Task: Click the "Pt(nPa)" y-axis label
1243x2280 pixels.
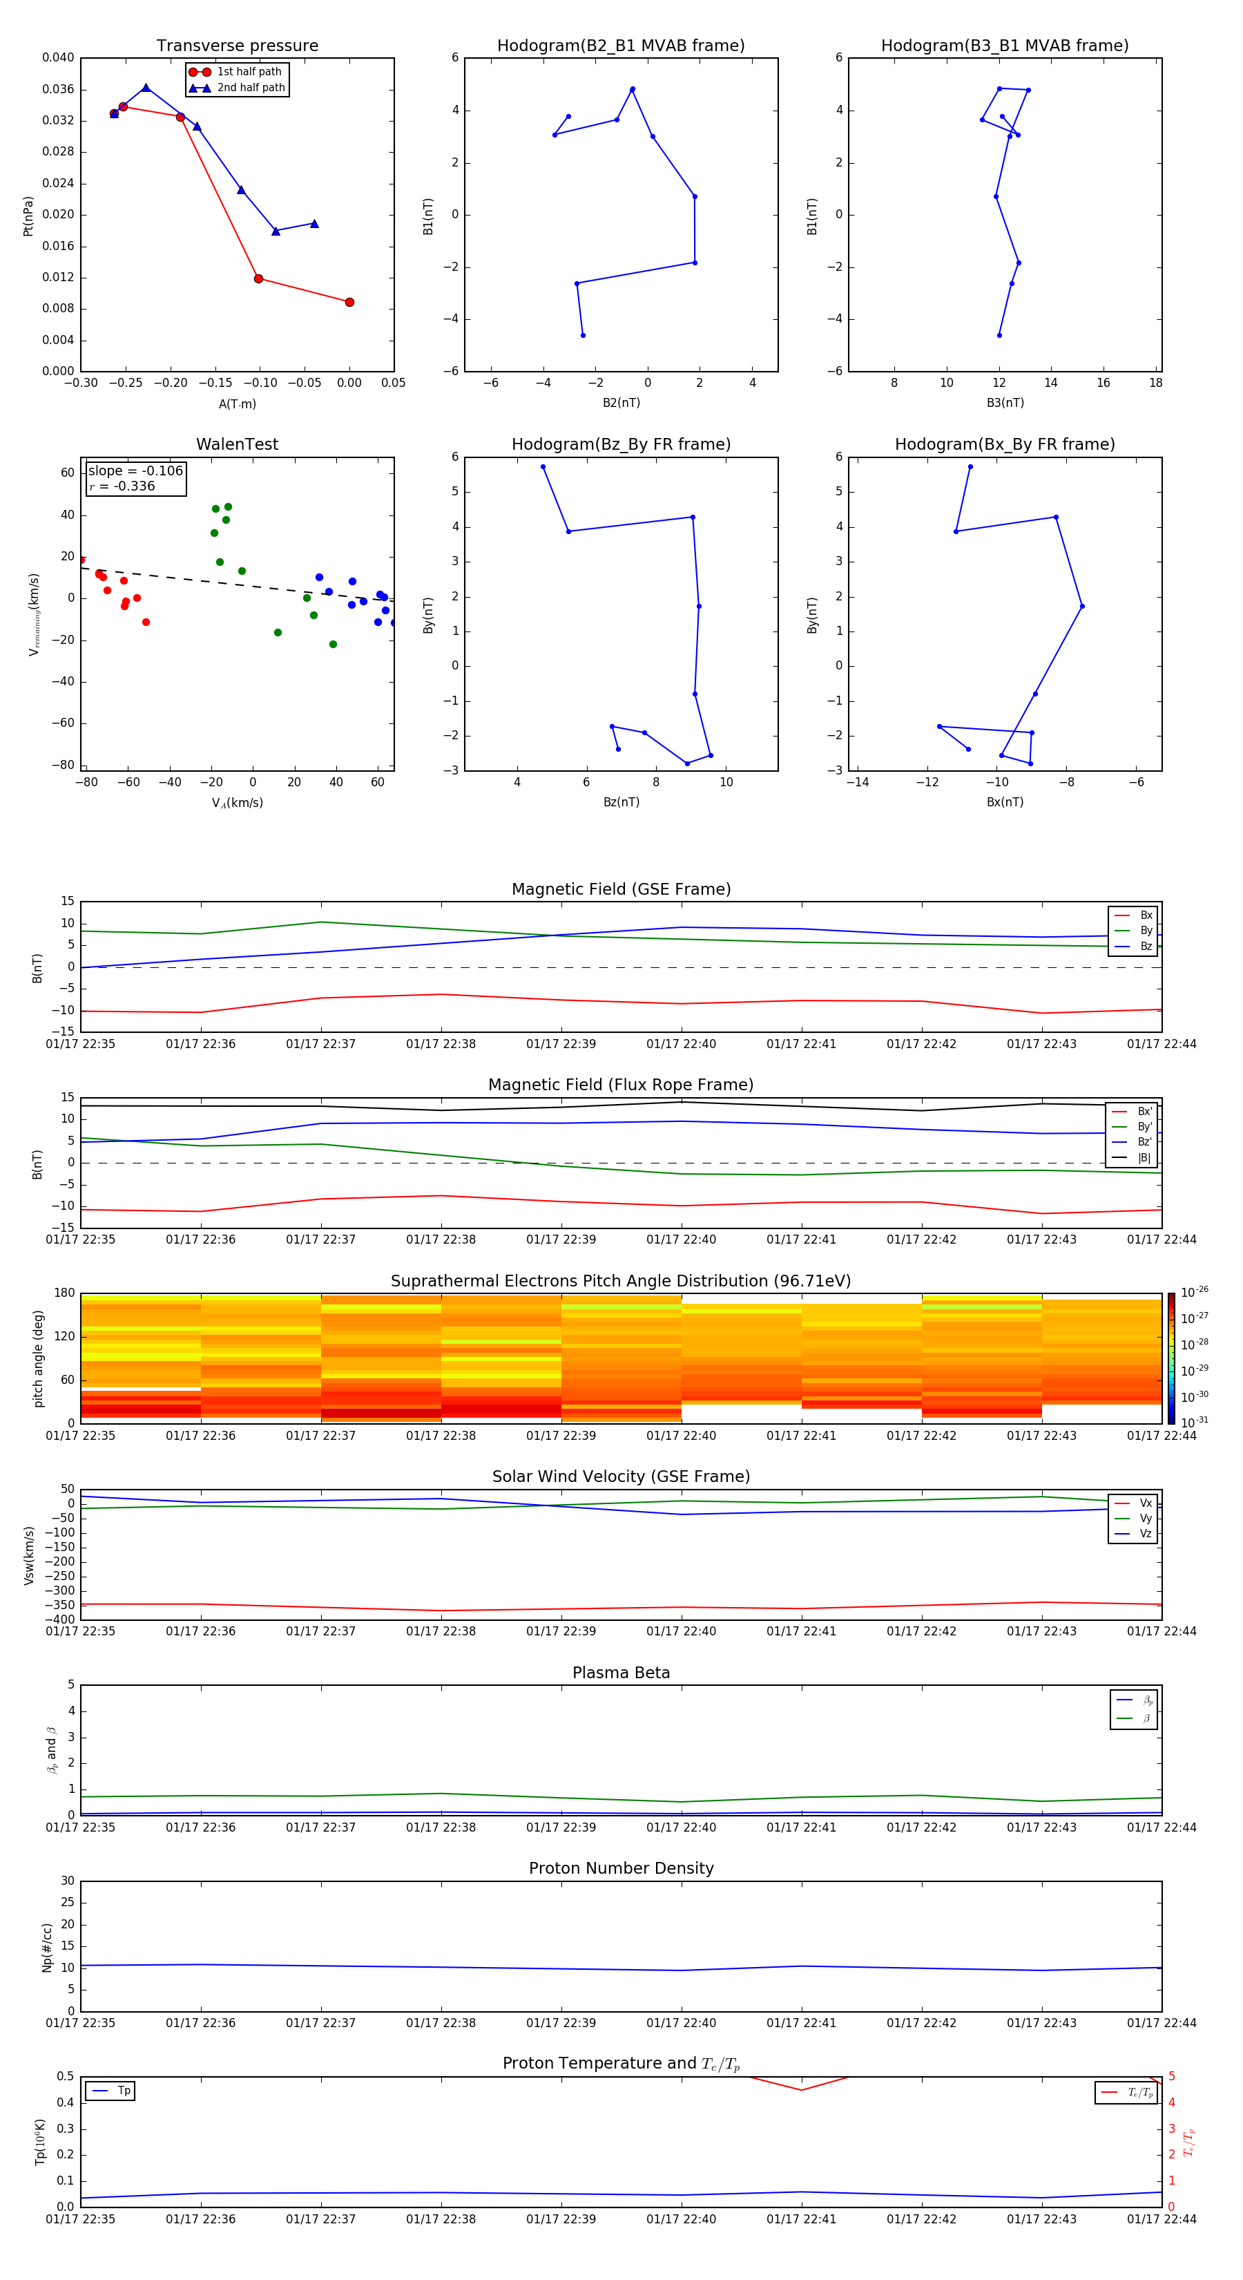Action: (x=28, y=216)
